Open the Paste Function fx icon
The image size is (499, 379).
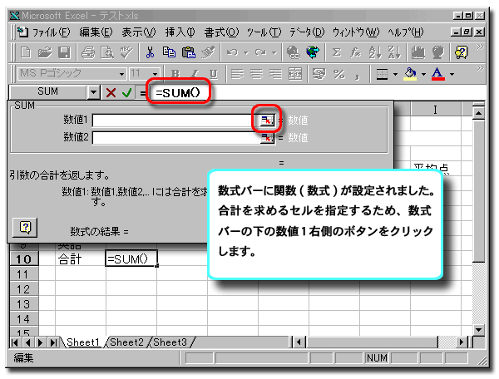[355, 52]
